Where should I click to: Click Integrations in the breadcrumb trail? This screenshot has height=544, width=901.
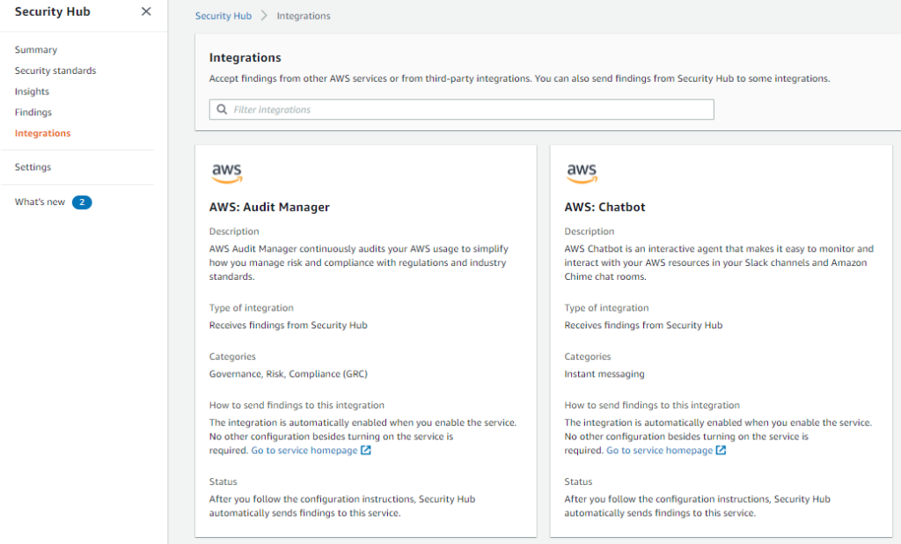pyautogui.click(x=305, y=15)
